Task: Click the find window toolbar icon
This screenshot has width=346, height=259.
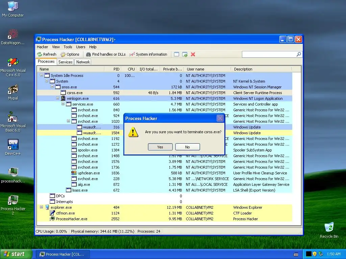Action: click(x=176, y=54)
